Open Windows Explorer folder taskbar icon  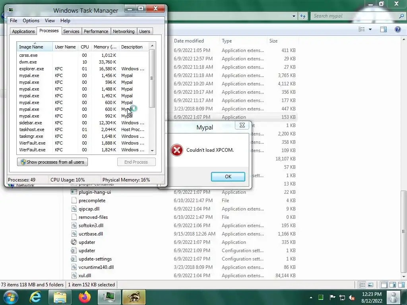pos(60,297)
